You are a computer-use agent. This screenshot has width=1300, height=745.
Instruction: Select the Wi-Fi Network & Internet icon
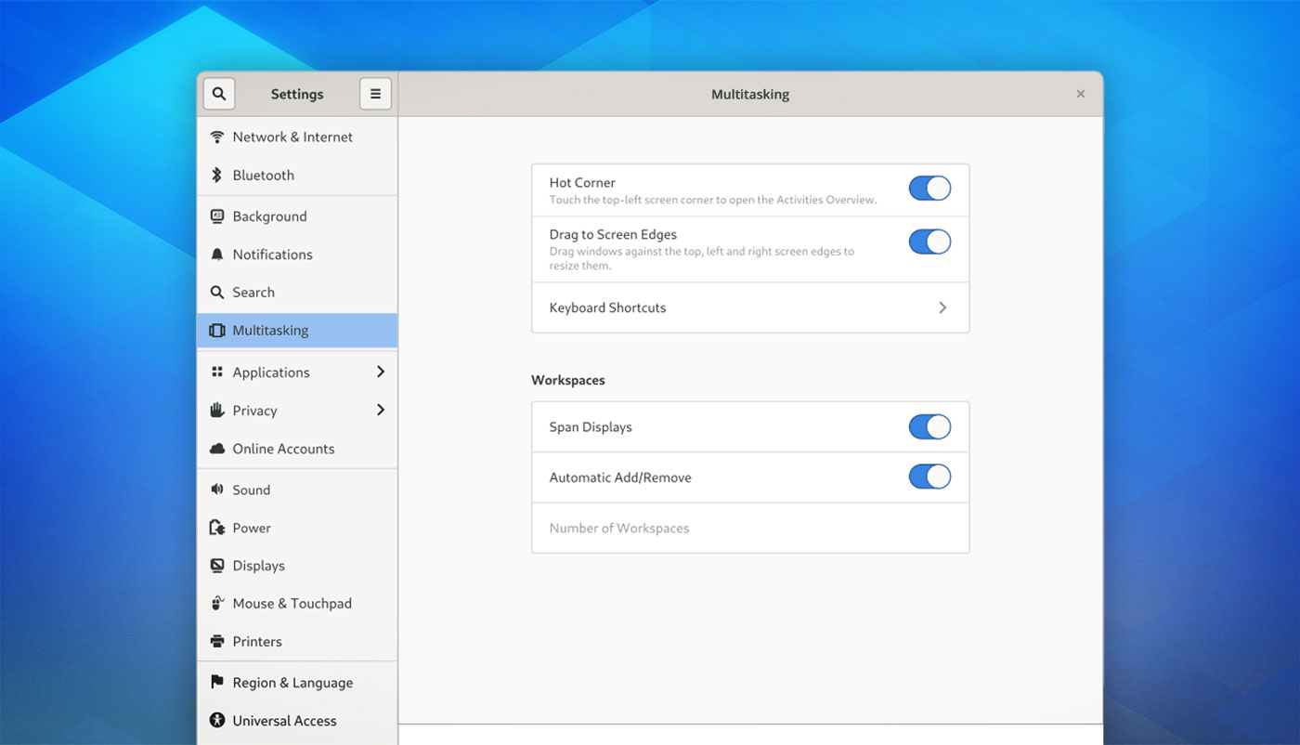[x=216, y=137]
